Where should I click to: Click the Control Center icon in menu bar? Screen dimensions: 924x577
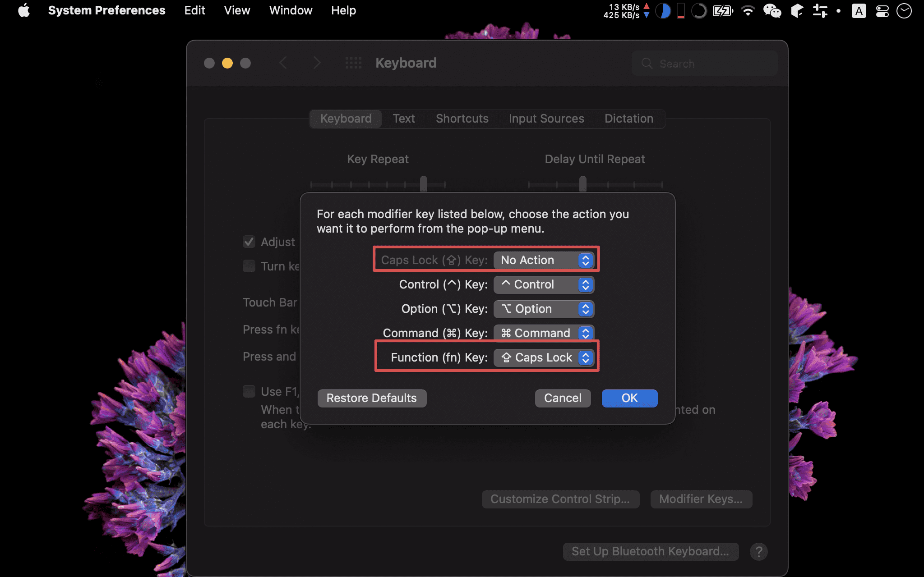coord(882,10)
